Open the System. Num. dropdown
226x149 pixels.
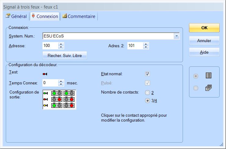coord(177,36)
